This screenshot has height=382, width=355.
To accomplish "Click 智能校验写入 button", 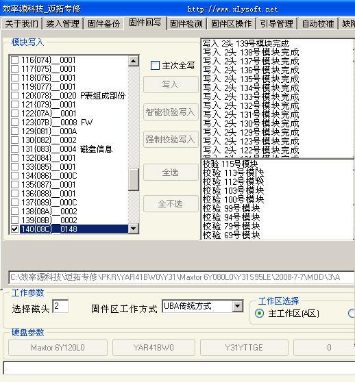I will pos(171,112).
